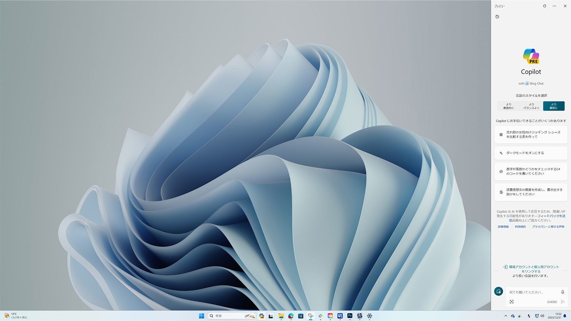The image size is (571, 321).
Task: Open Snipping Tool from the taskbar
Action: [310, 316]
